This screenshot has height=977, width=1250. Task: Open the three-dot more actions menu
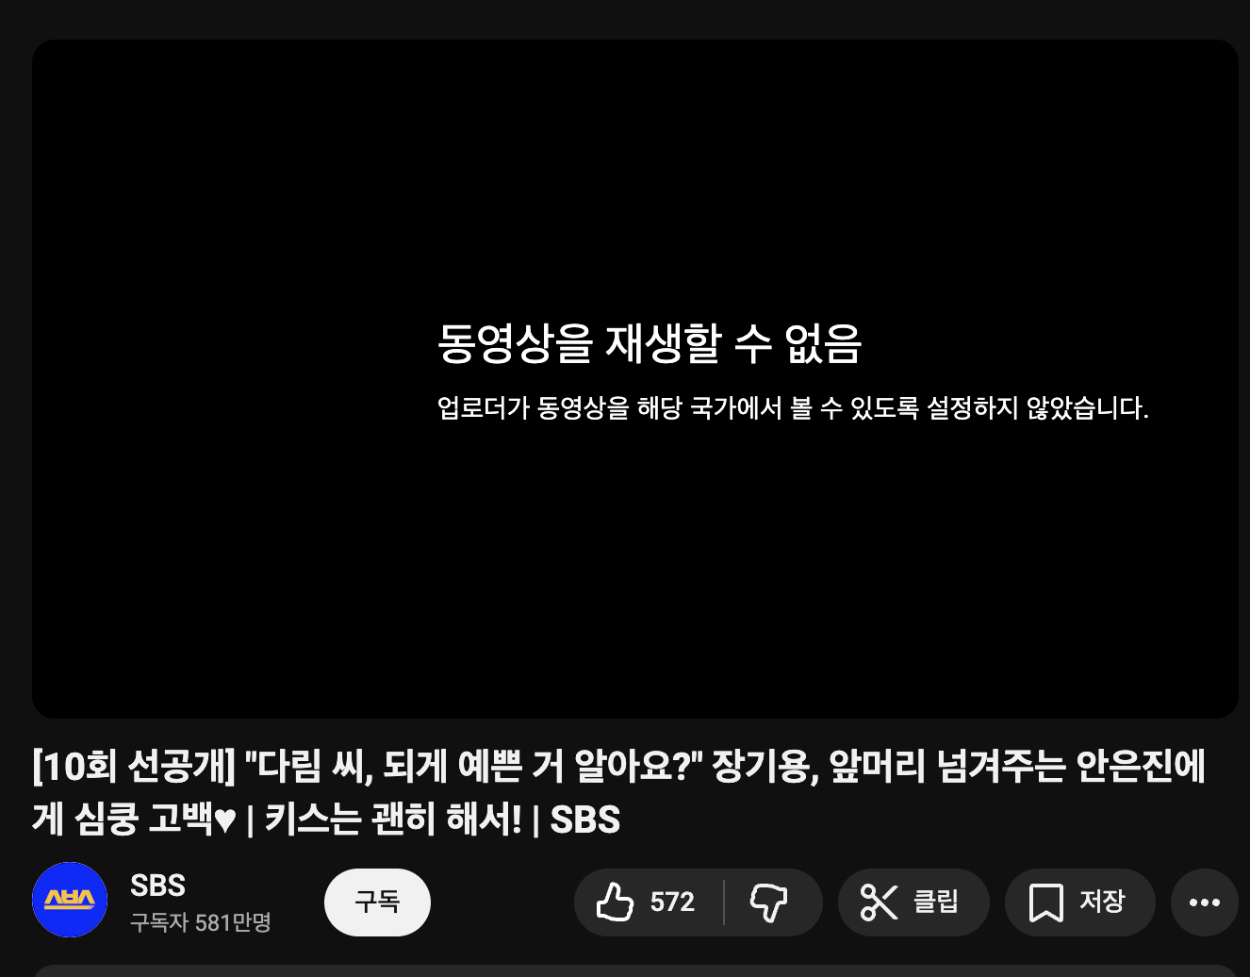(1205, 902)
